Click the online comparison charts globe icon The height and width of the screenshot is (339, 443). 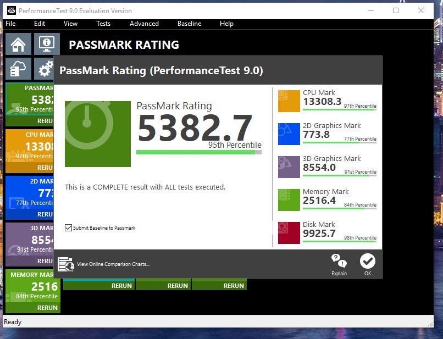pyautogui.click(x=66, y=264)
